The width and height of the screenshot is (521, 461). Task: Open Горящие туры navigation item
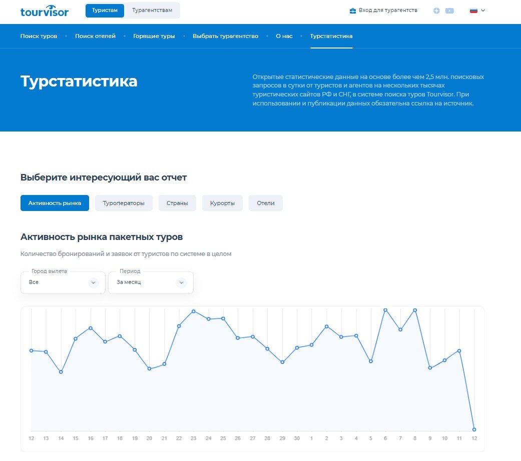(x=154, y=36)
